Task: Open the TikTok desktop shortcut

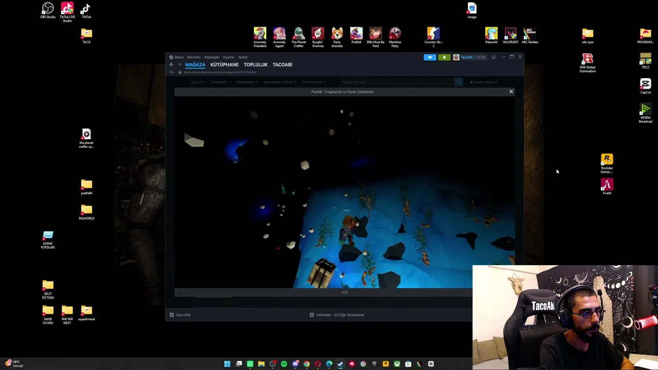Action: tap(86, 11)
